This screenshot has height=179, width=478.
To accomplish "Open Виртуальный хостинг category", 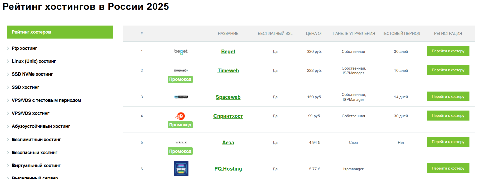I will (x=36, y=166).
